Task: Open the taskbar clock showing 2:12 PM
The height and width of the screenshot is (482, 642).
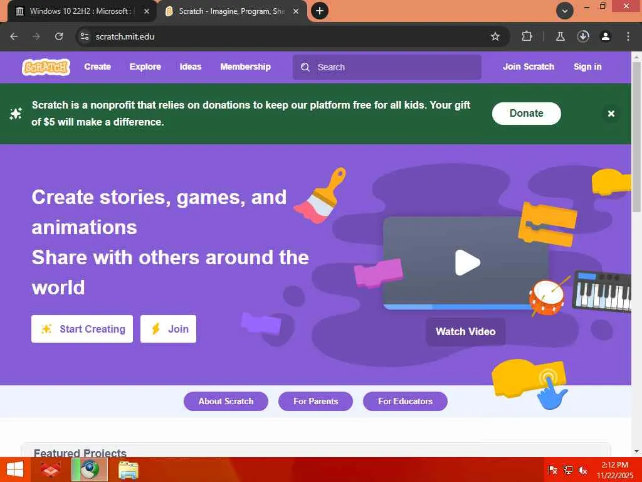Action: pyautogui.click(x=614, y=469)
